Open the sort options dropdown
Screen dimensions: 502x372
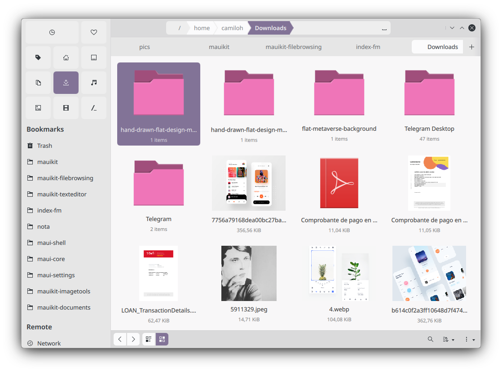pos(449,339)
